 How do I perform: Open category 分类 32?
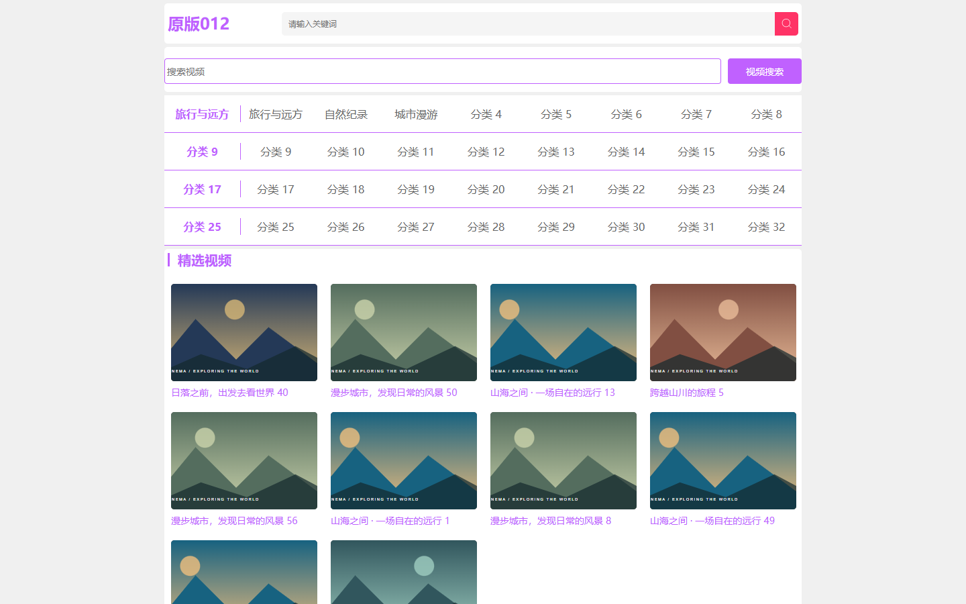[x=767, y=227]
